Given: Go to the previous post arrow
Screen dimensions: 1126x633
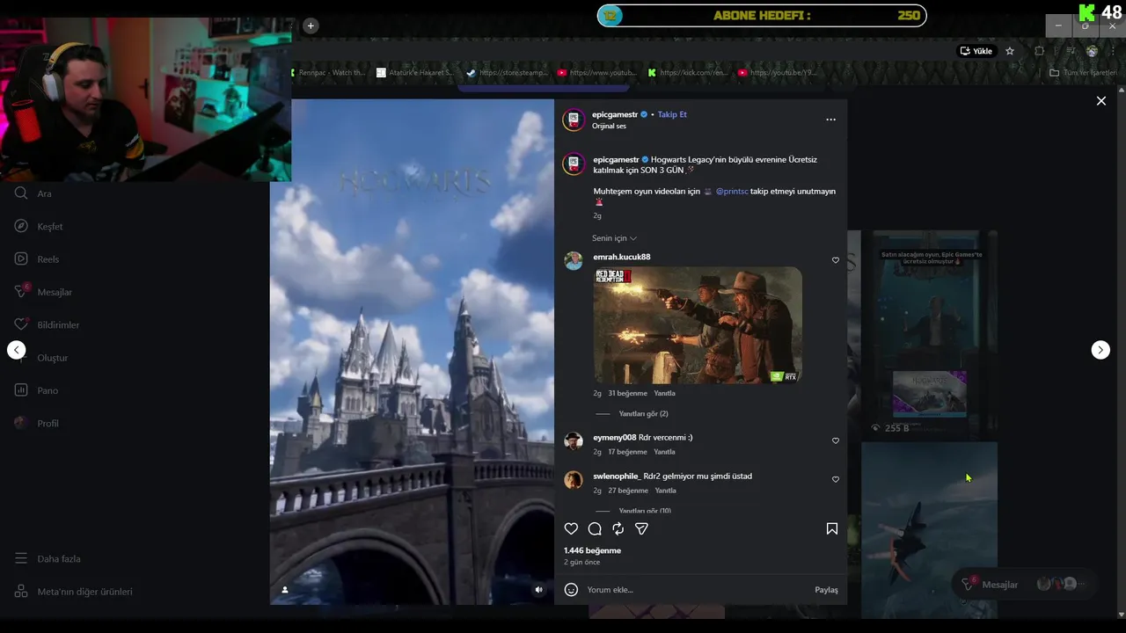Looking at the screenshot, I should (x=17, y=350).
